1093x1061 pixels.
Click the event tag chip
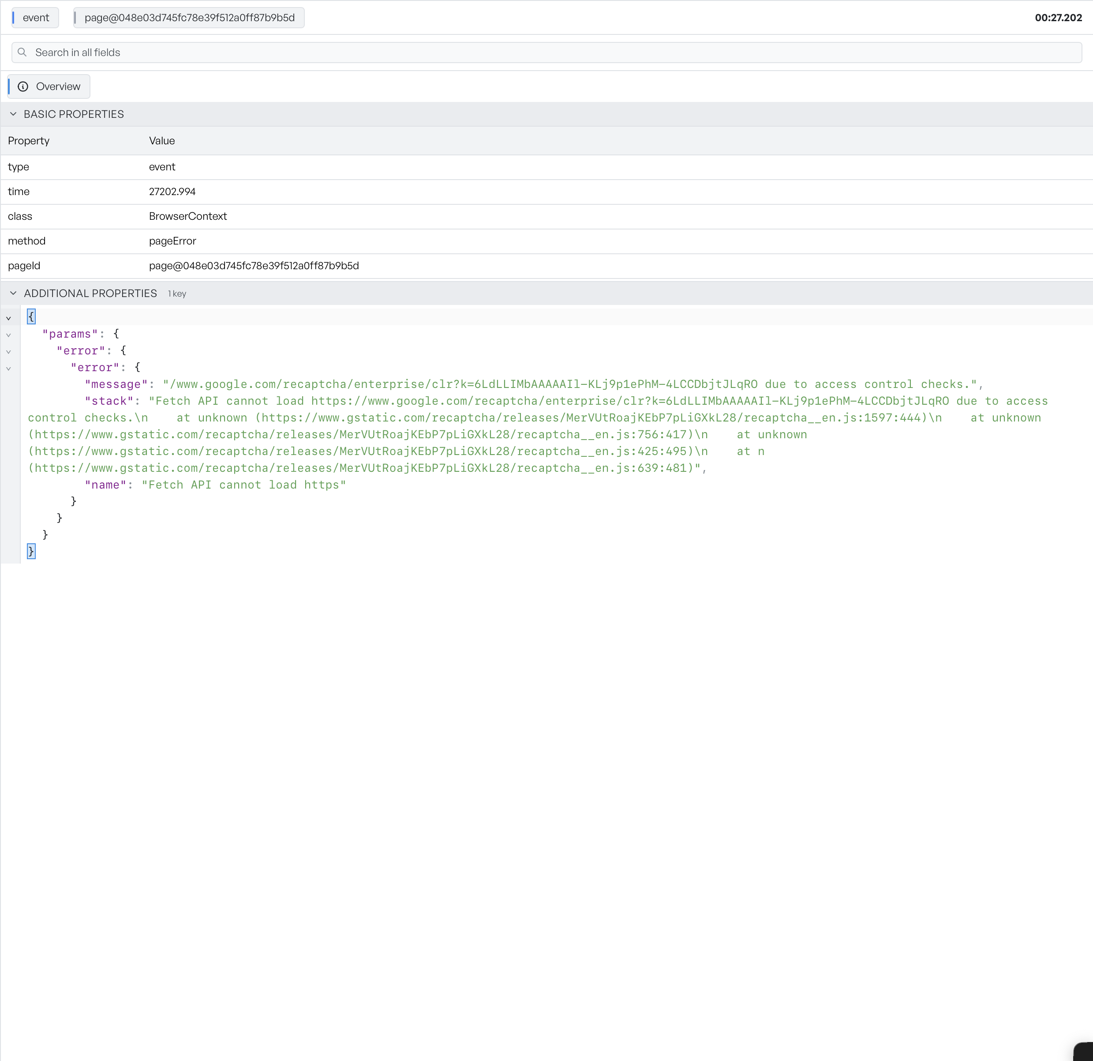click(36, 18)
